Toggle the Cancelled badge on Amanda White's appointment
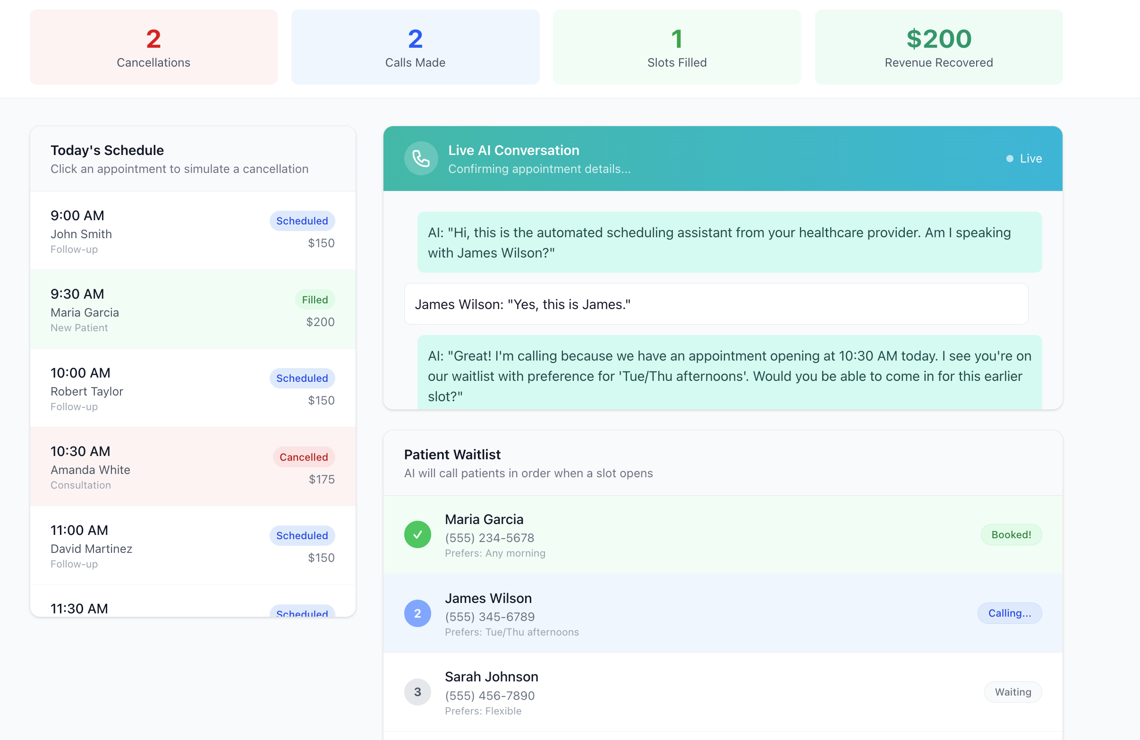Image resolution: width=1140 pixels, height=740 pixels. (x=304, y=457)
